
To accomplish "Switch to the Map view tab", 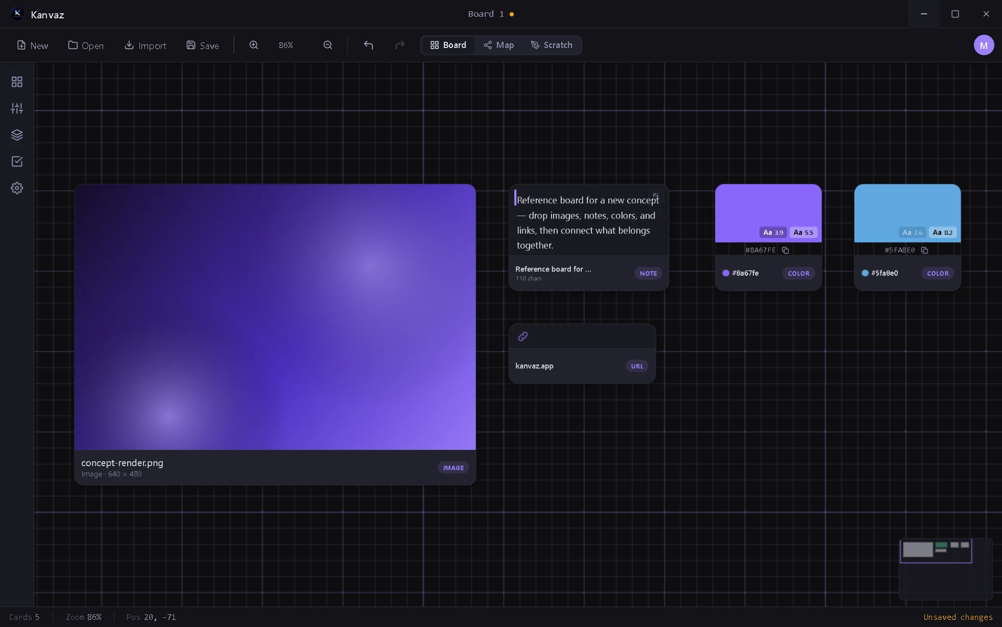I will pyautogui.click(x=498, y=45).
